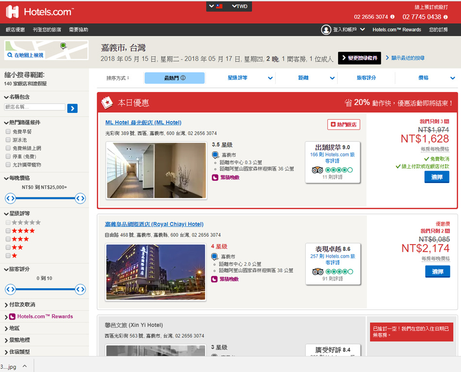Viewport: 461px width, 372px height.
Task: Collapse the 每晚價格 filter section
Action: [17, 178]
